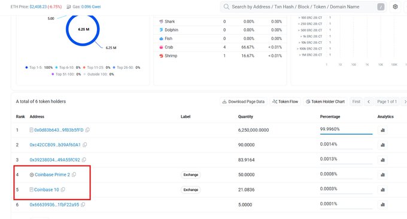The width and height of the screenshot is (407, 219).
Task: Click ETH price $2,408.23
Action: click(38, 7)
